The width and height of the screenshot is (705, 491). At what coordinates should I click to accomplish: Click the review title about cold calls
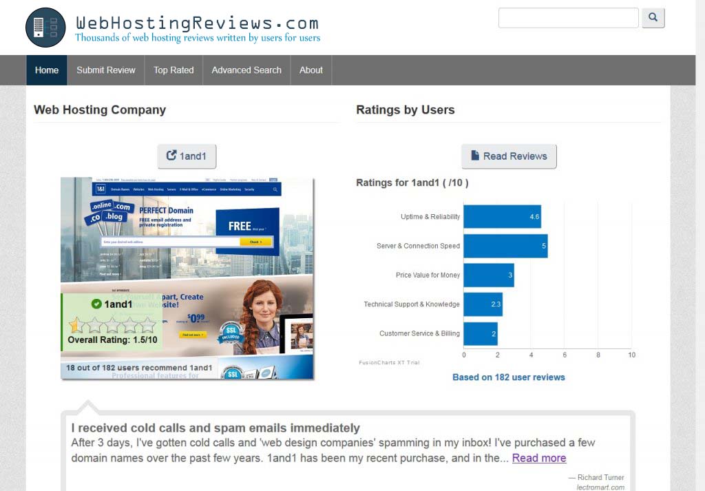click(215, 428)
